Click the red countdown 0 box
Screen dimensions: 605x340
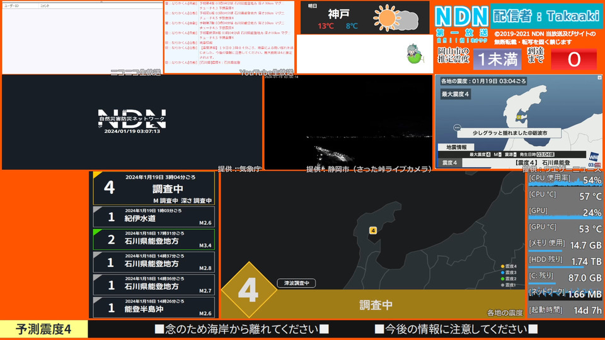point(573,59)
